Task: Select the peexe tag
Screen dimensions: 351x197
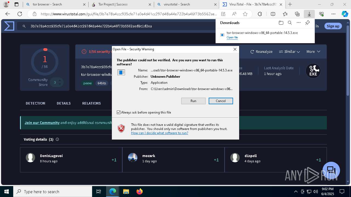Action: click(87, 83)
